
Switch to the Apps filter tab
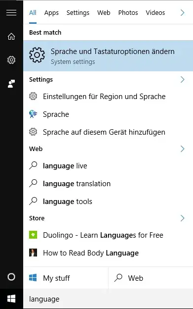click(51, 13)
